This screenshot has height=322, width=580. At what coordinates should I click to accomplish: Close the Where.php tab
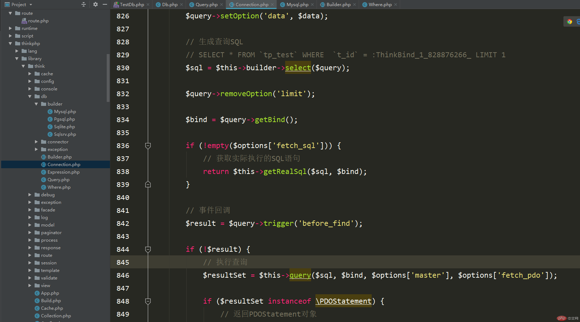point(395,5)
